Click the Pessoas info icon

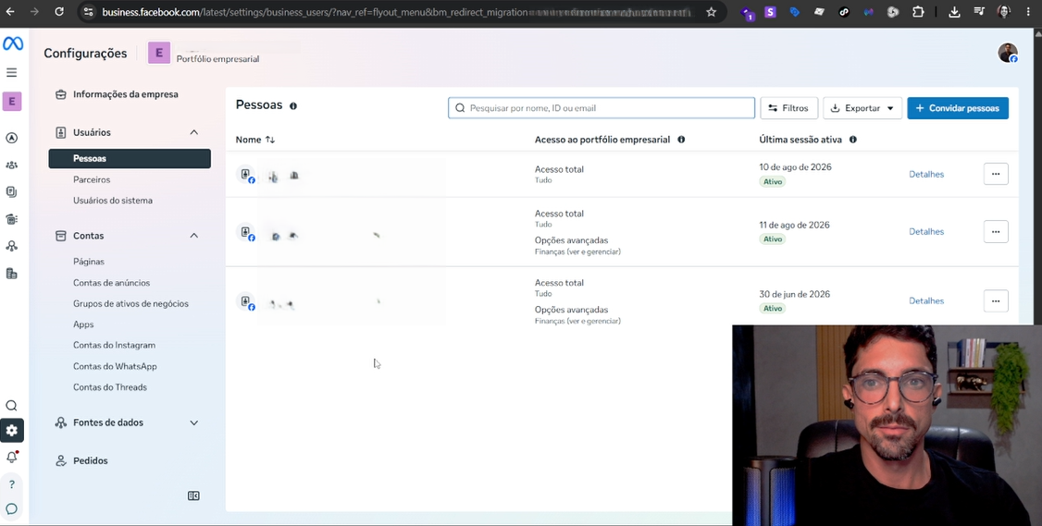click(293, 106)
